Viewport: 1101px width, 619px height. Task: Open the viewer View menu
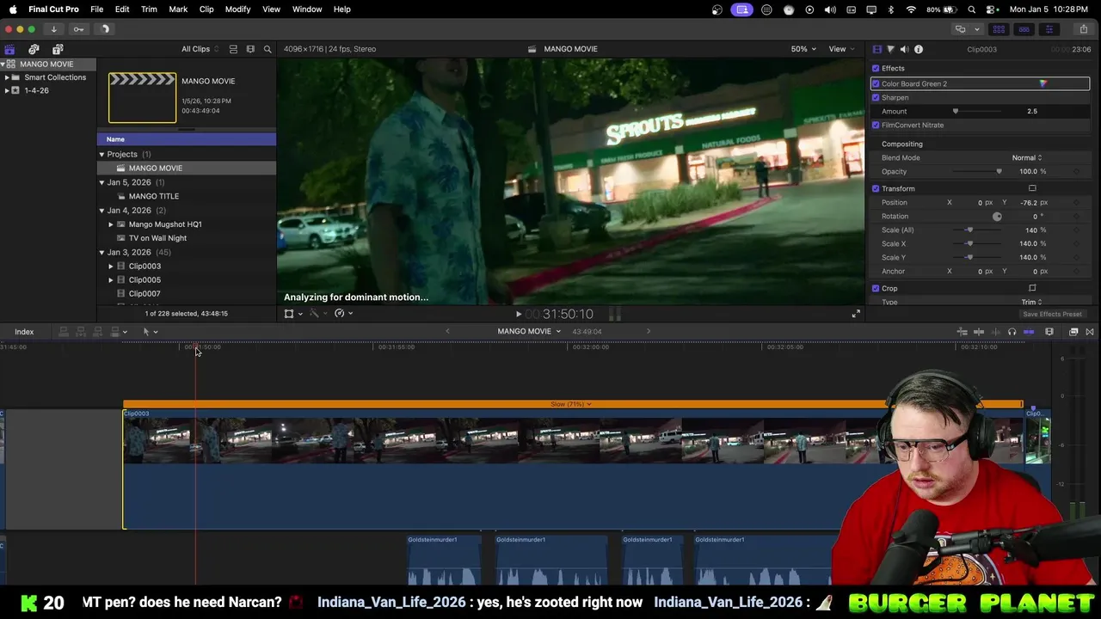(x=840, y=49)
